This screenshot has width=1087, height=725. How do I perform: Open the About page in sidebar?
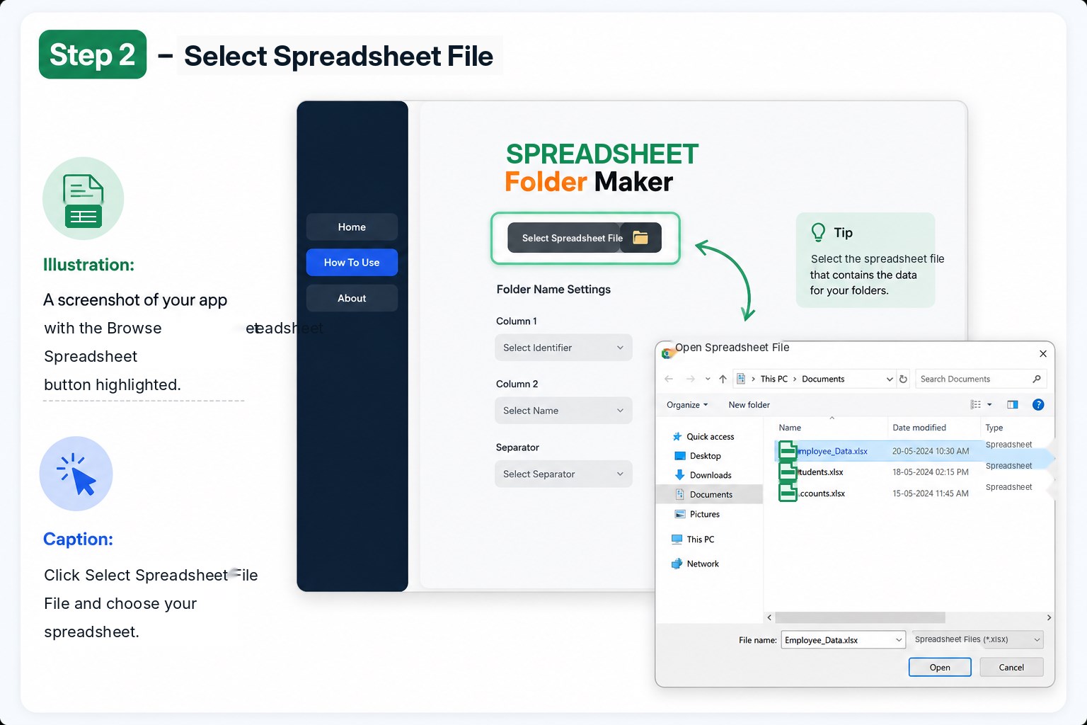(x=352, y=298)
